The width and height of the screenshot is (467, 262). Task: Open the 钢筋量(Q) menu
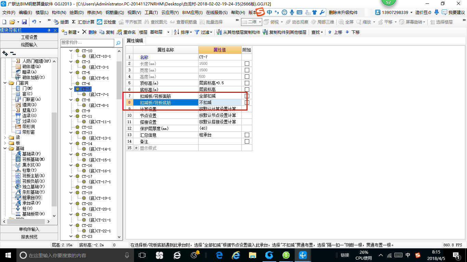point(114,12)
